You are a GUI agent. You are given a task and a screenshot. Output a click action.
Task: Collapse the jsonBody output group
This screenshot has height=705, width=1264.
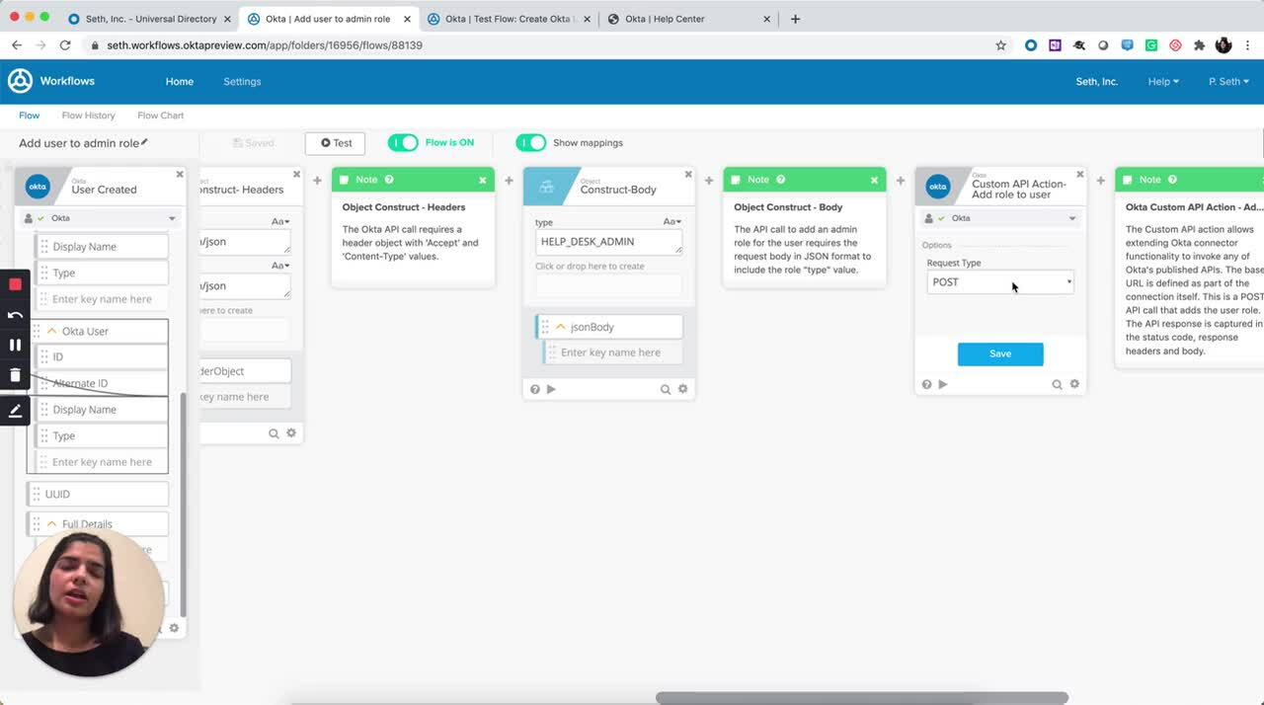(561, 327)
